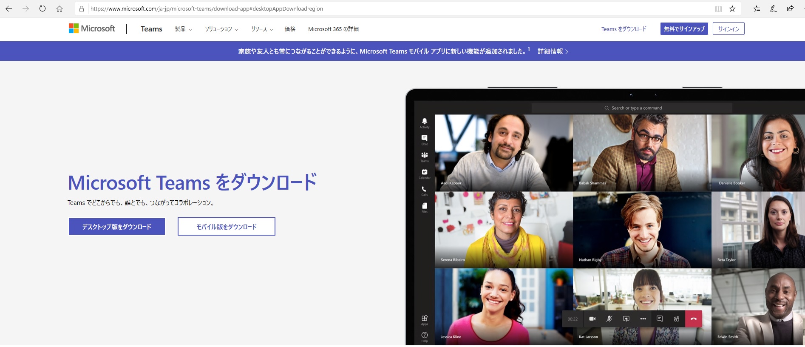805x347 pixels.
Task: Select Edwin Smith's video tile
Action: point(758,307)
